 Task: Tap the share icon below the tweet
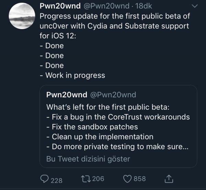pos(169,178)
